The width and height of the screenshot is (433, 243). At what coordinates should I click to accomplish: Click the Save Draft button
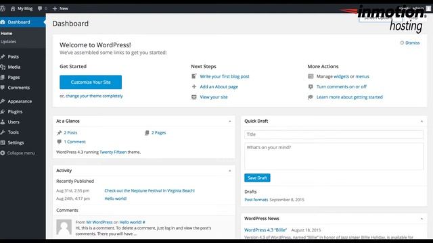coord(257,178)
